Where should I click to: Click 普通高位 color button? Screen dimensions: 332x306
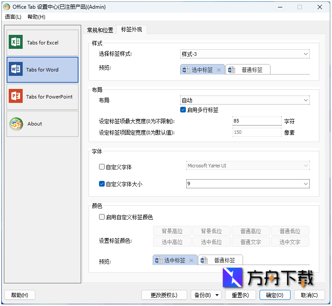click(x=251, y=231)
